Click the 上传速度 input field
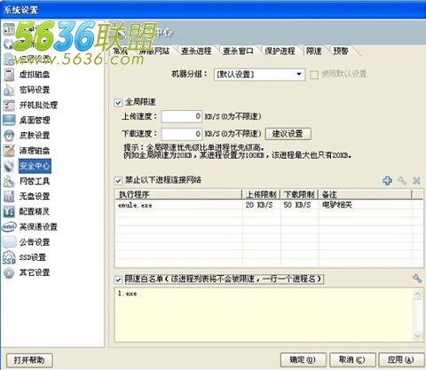 click(x=182, y=116)
